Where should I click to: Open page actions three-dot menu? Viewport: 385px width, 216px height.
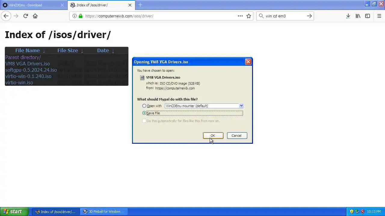click(x=240, y=16)
